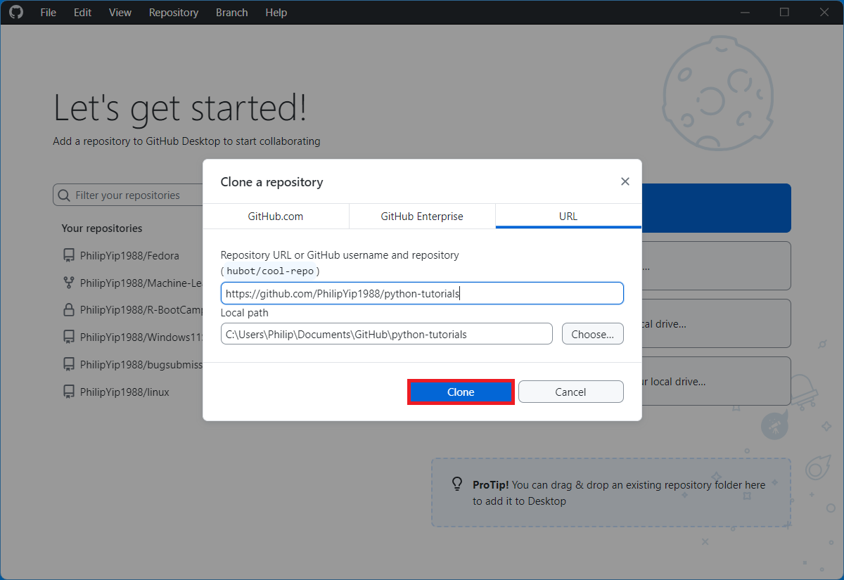Screen dimensions: 844x580
Task: Click the repo icon beside PhilipYip1988/bugsubmiss
Action: coord(69,364)
